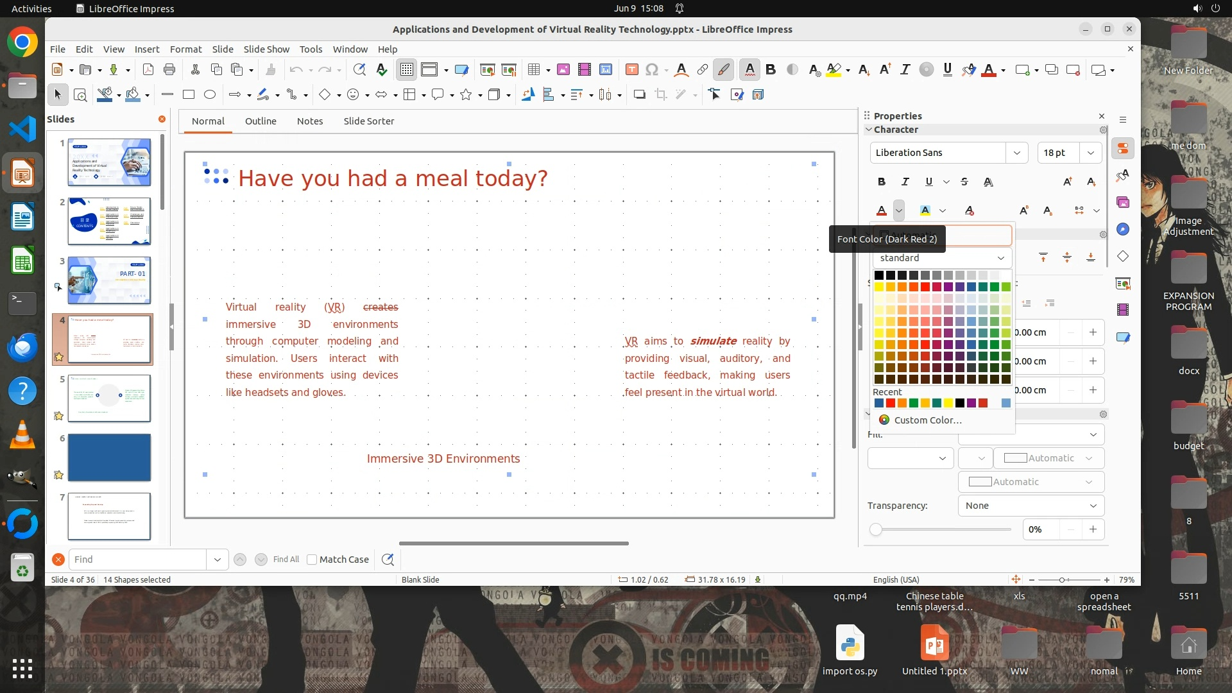Click the Strikethrough icon in the sidebar
This screenshot has width=1232, height=693.
click(x=964, y=182)
